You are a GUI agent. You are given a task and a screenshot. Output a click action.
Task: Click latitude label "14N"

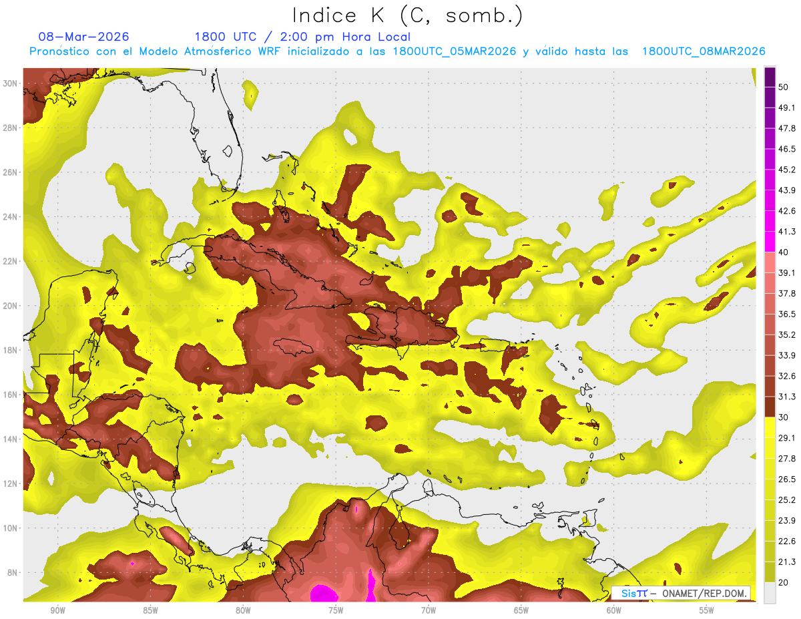pos(10,439)
